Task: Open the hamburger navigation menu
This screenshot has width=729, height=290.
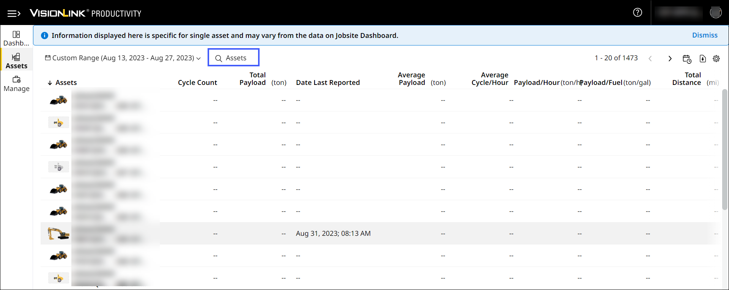Action: (x=14, y=14)
